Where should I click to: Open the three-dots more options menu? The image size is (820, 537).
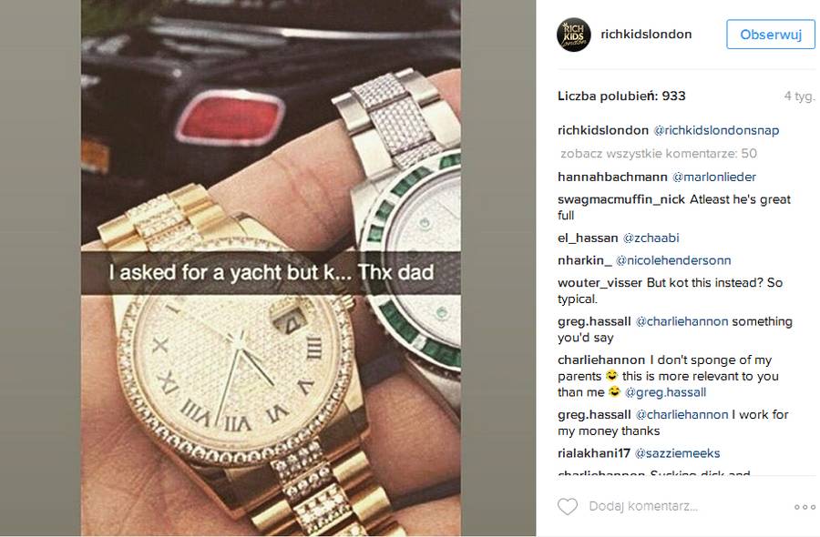[x=805, y=507]
